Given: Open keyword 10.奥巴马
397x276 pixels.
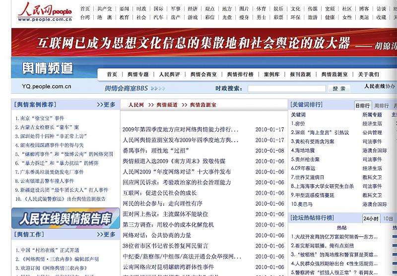Looking at the screenshot, I should (302, 204).
